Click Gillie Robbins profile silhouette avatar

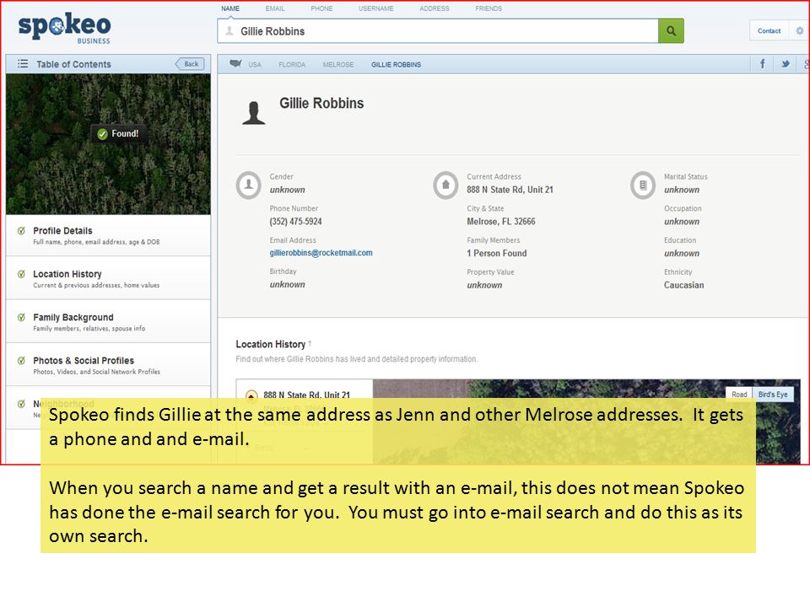pyautogui.click(x=254, y=113)
